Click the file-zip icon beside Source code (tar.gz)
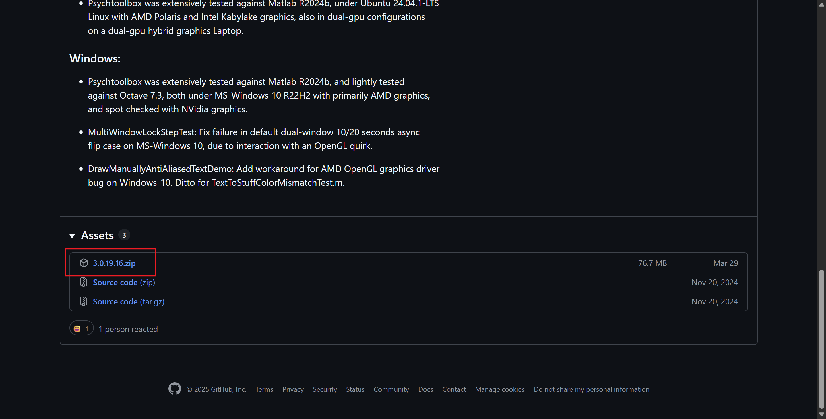The height and width of the screenshot is (419, 826). coord(84,301)
